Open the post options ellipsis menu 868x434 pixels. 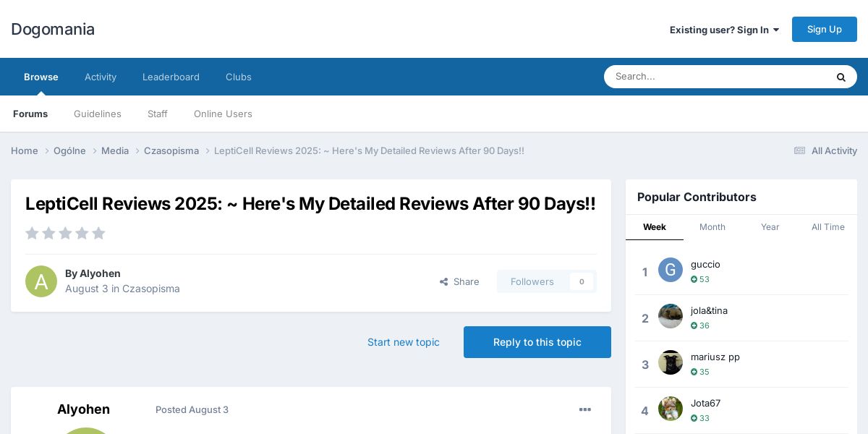coord(585,409)
